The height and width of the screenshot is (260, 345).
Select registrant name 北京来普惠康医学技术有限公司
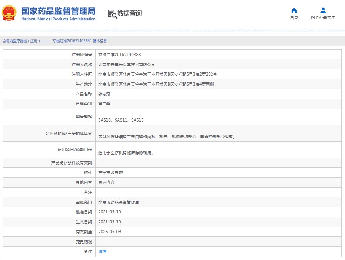pos(127,65)
